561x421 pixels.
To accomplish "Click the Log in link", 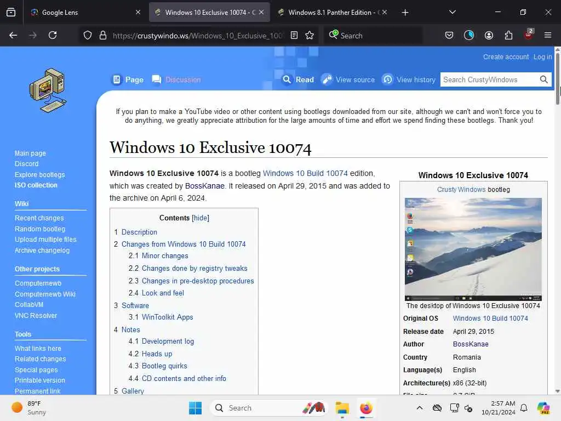I will [542, 57].
